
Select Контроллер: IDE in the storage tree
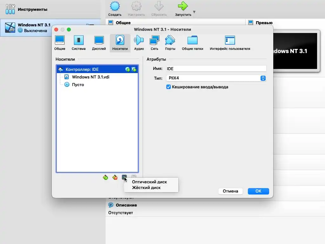(97, 69)
